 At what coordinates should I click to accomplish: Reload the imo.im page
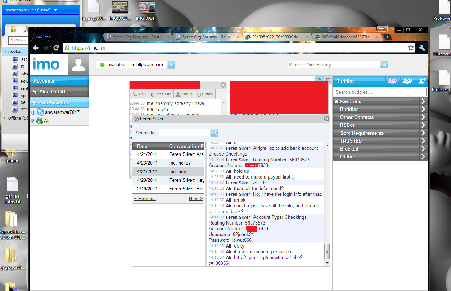(56, 48)
